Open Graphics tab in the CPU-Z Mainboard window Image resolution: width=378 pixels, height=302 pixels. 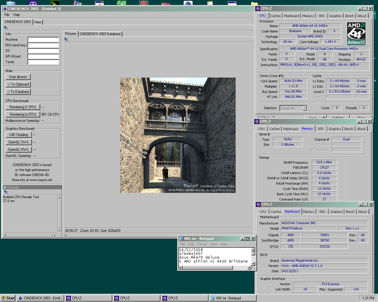click(336, 212)
